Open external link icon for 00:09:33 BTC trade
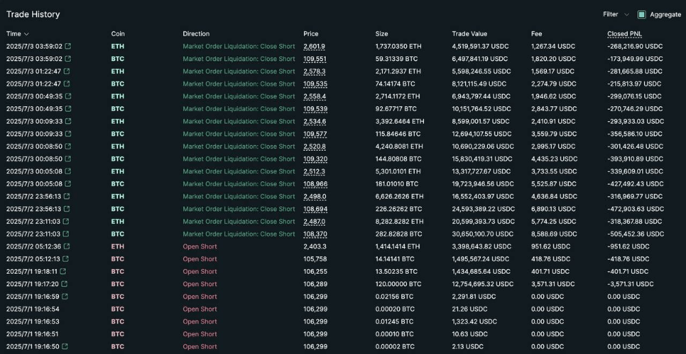 tap(68, 134)
